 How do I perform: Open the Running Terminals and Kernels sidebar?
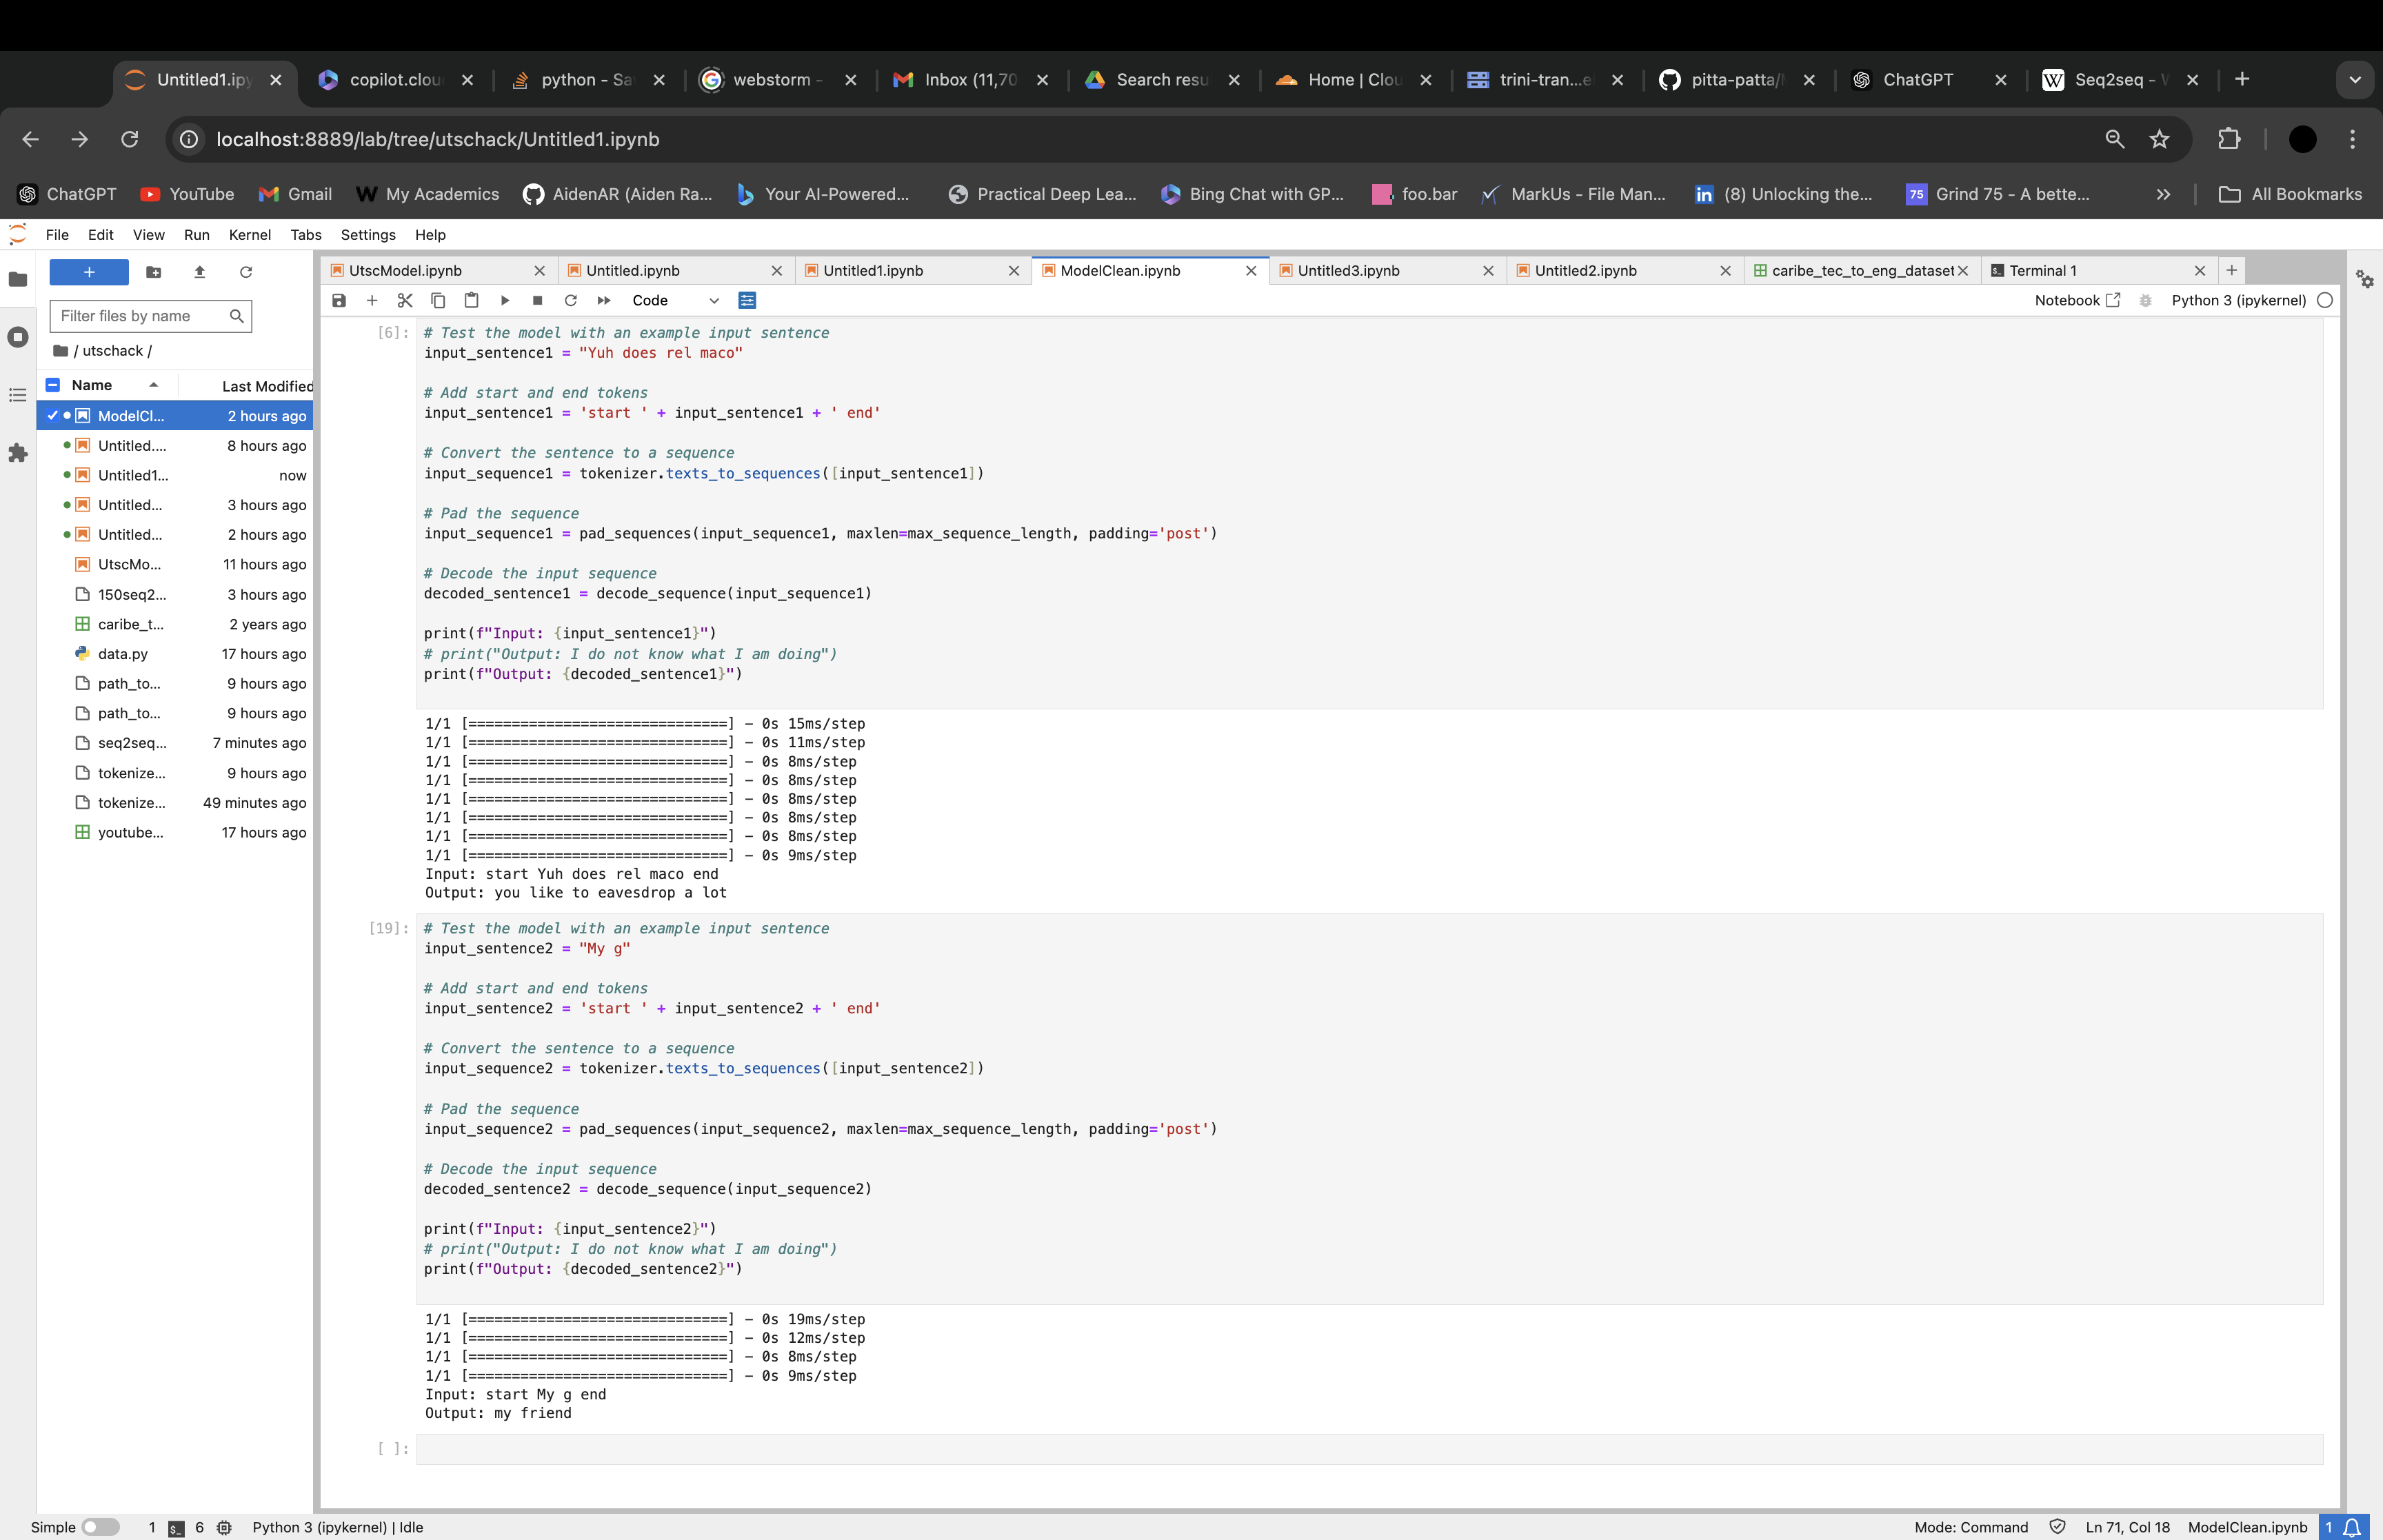18,337
